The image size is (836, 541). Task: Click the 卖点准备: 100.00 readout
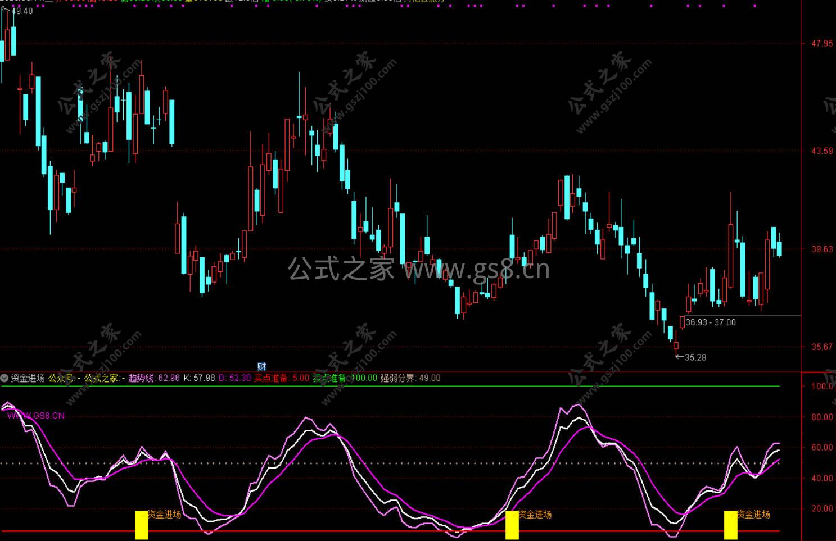[345, 378]
